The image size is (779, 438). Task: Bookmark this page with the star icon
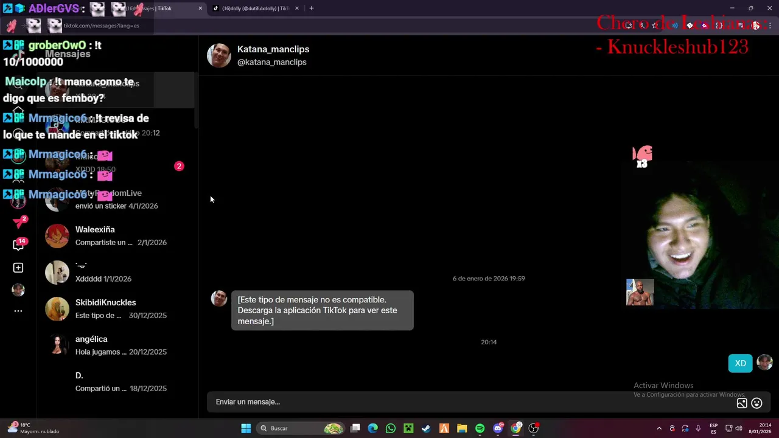(655, 26)
